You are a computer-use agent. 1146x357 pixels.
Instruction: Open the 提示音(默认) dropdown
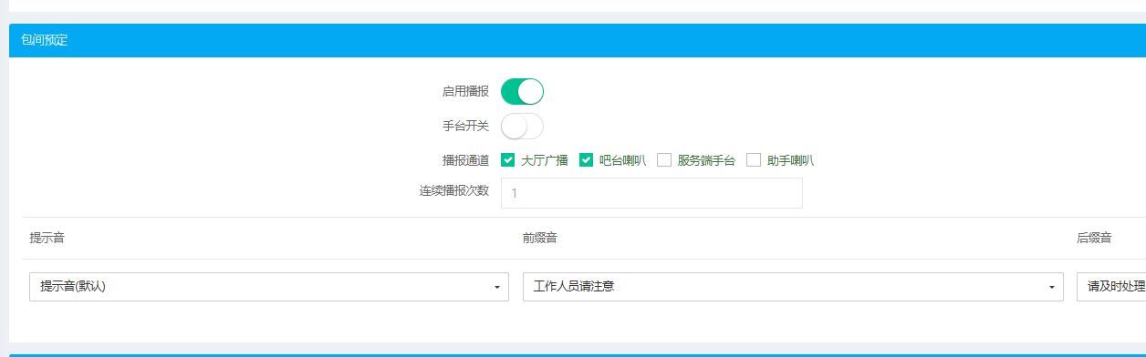point(269,287)
